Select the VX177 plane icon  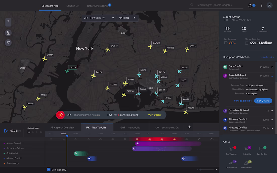(185, 112)
